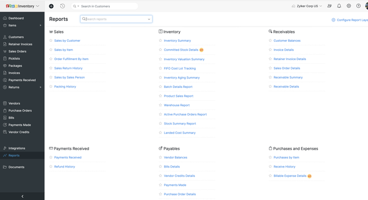Open Order Fulfillment By Item report

71,59
